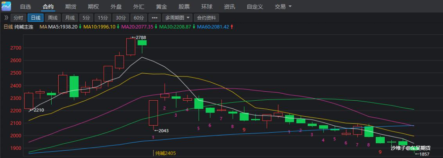Expand the 交易 trading dropdown menu

coord(283,7)
